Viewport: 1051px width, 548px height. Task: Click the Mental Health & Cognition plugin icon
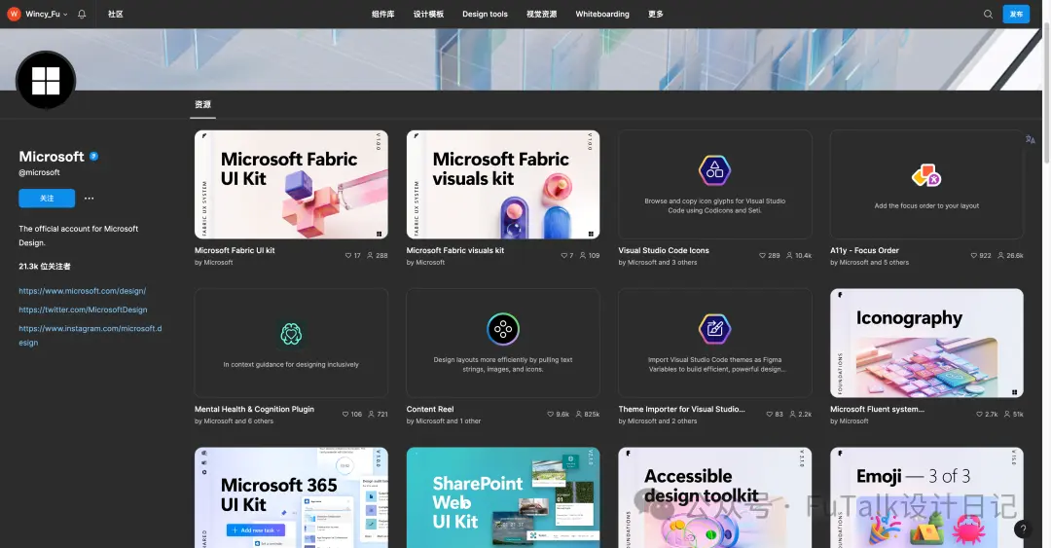291,333
